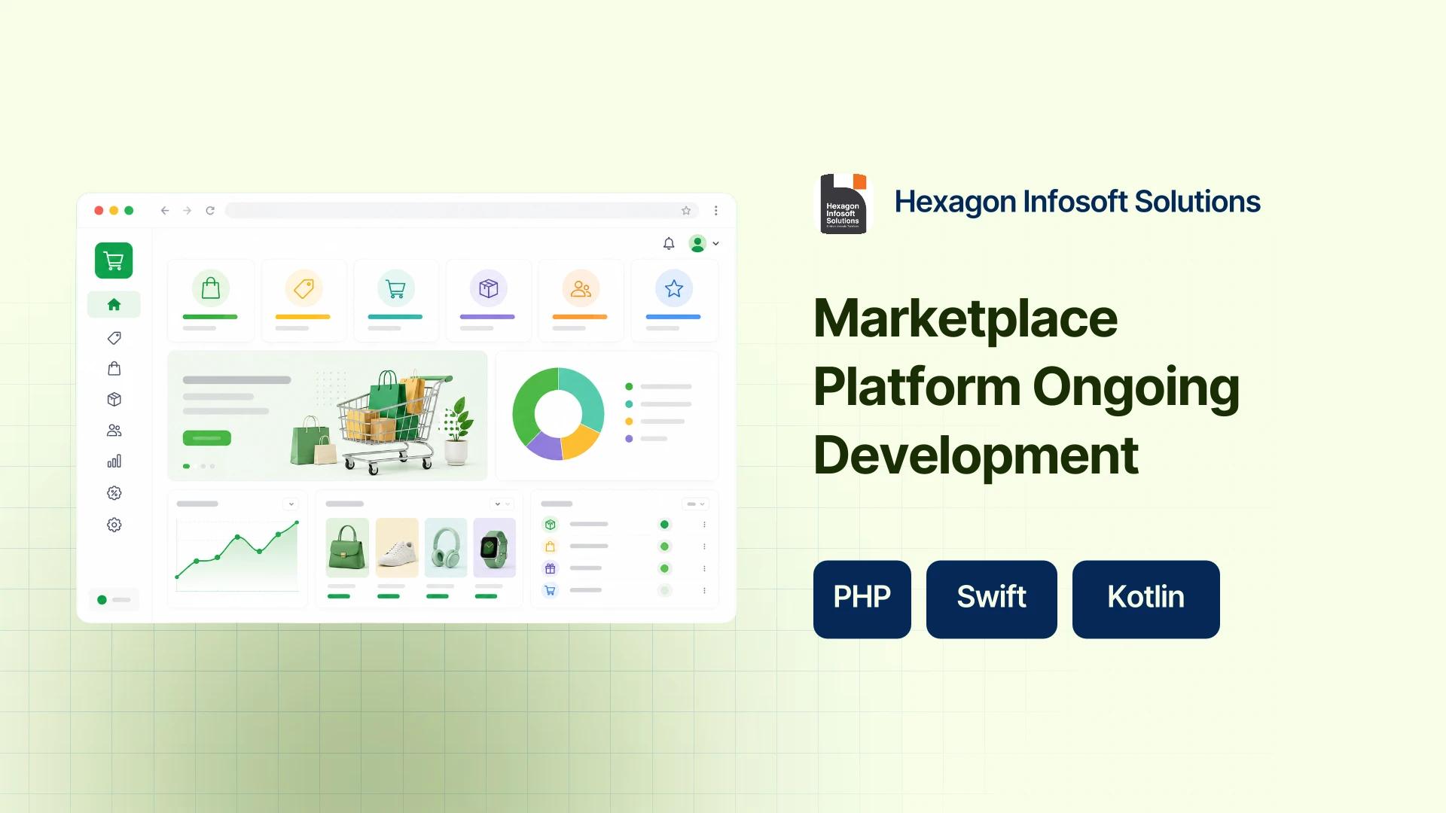Screen dimensions: 1446x813
Task: Open the teal cart stat card
Action: (395, 300)
